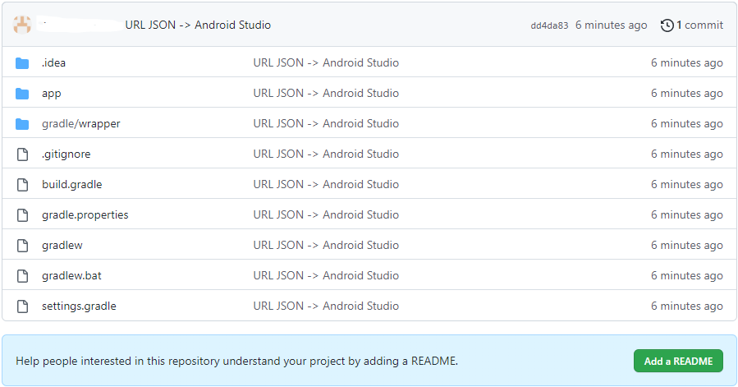Click 6 minutes ago in gradlew.bat row
Image resolution: width=738 pixels, height=387 pixels.
[687, 276]
